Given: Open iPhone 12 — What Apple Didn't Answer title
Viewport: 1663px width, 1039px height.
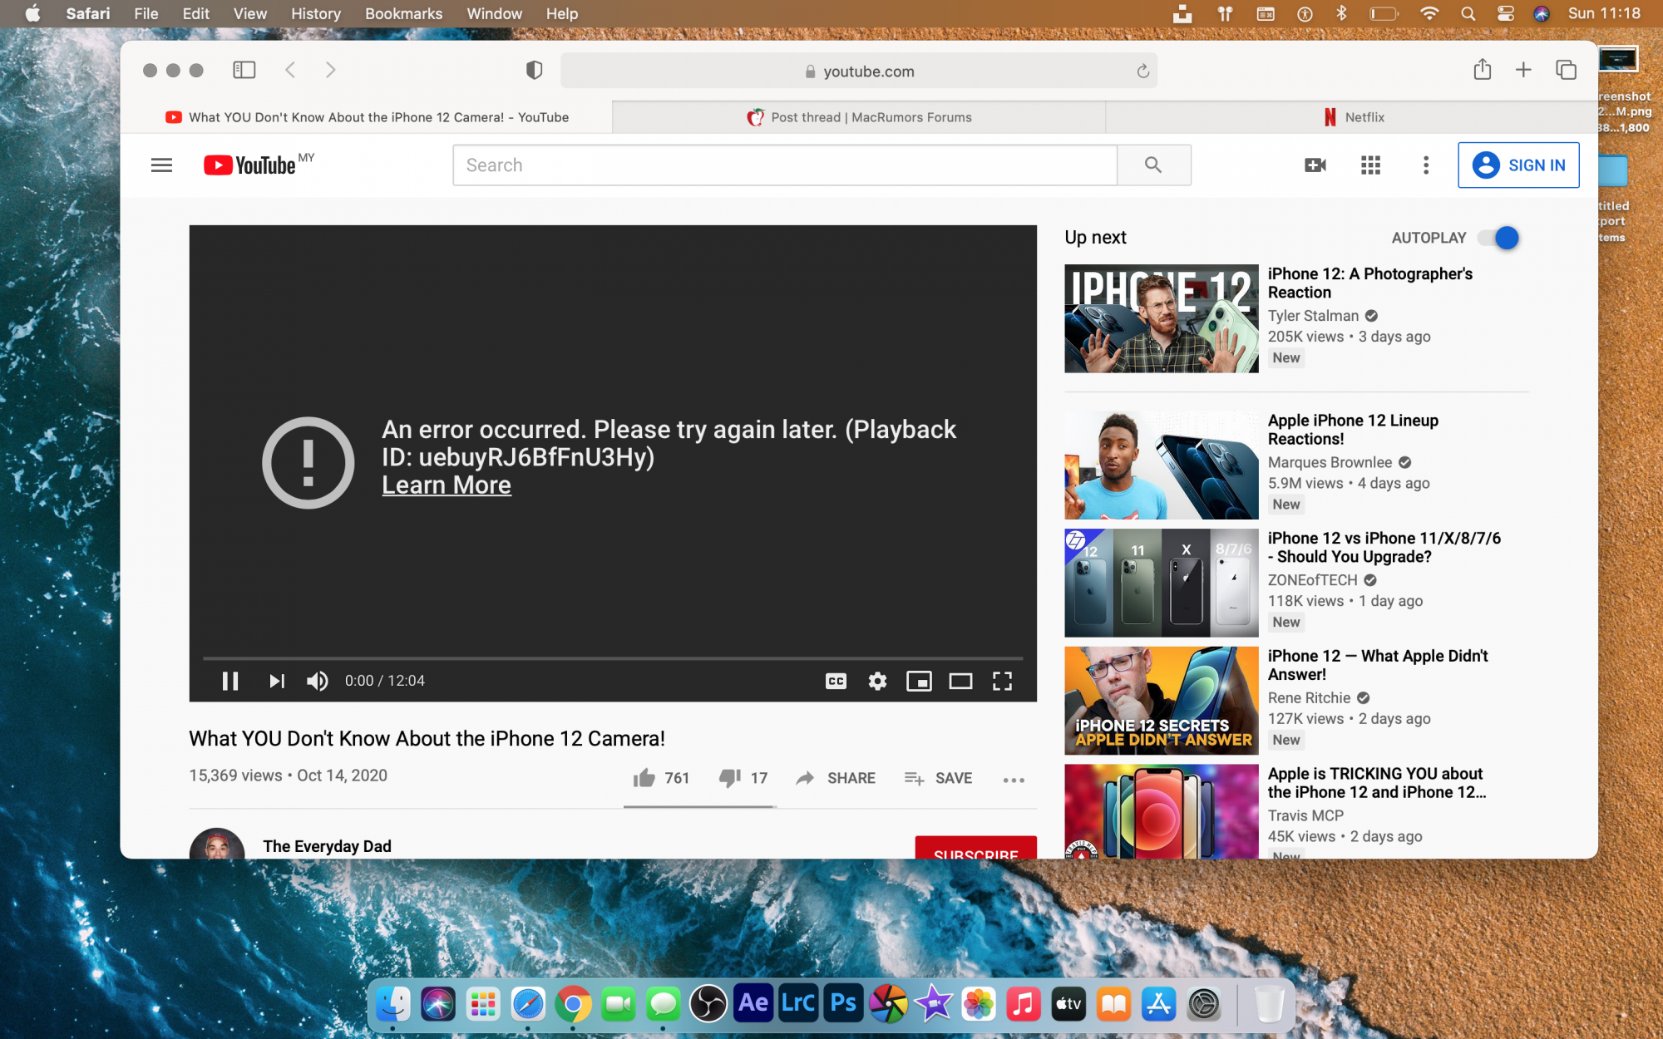Looking at the screenshot, I should pyautogui.click(x=1377, y=665).
